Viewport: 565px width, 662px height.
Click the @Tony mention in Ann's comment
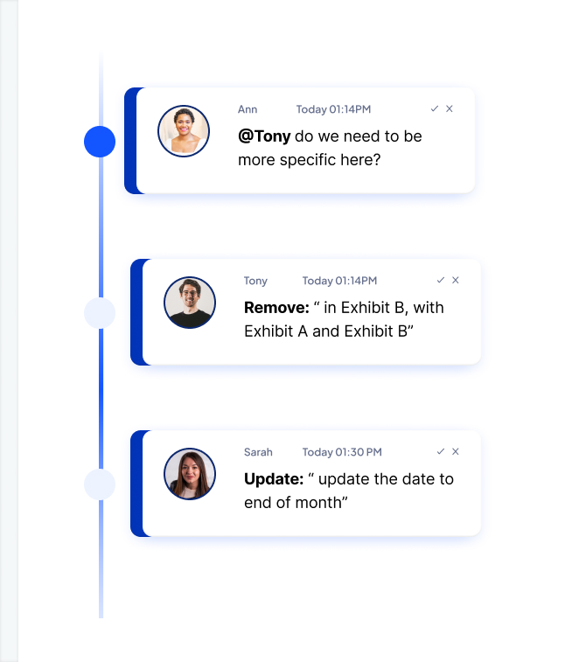pyautogui.click(x=264, y=136)
